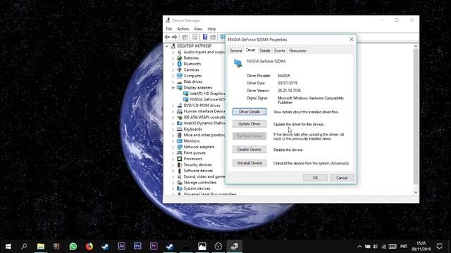
Task: Open the Help menu
Action: click(211, 29)
